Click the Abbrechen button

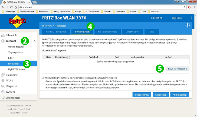(161, 95)
